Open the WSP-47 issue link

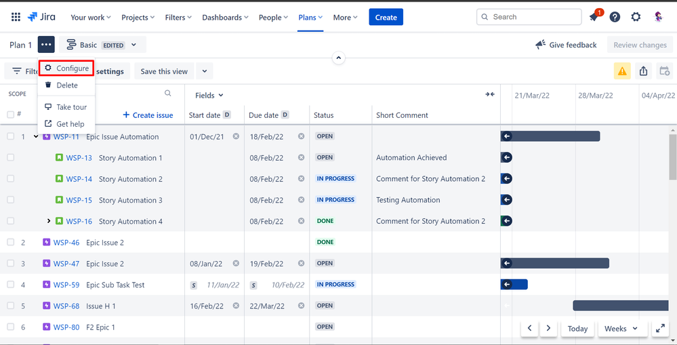click(x=66, y=264)
